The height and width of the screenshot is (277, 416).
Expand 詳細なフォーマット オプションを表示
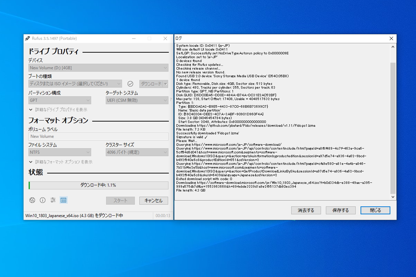pyautogui.click(x=61, y=162)
